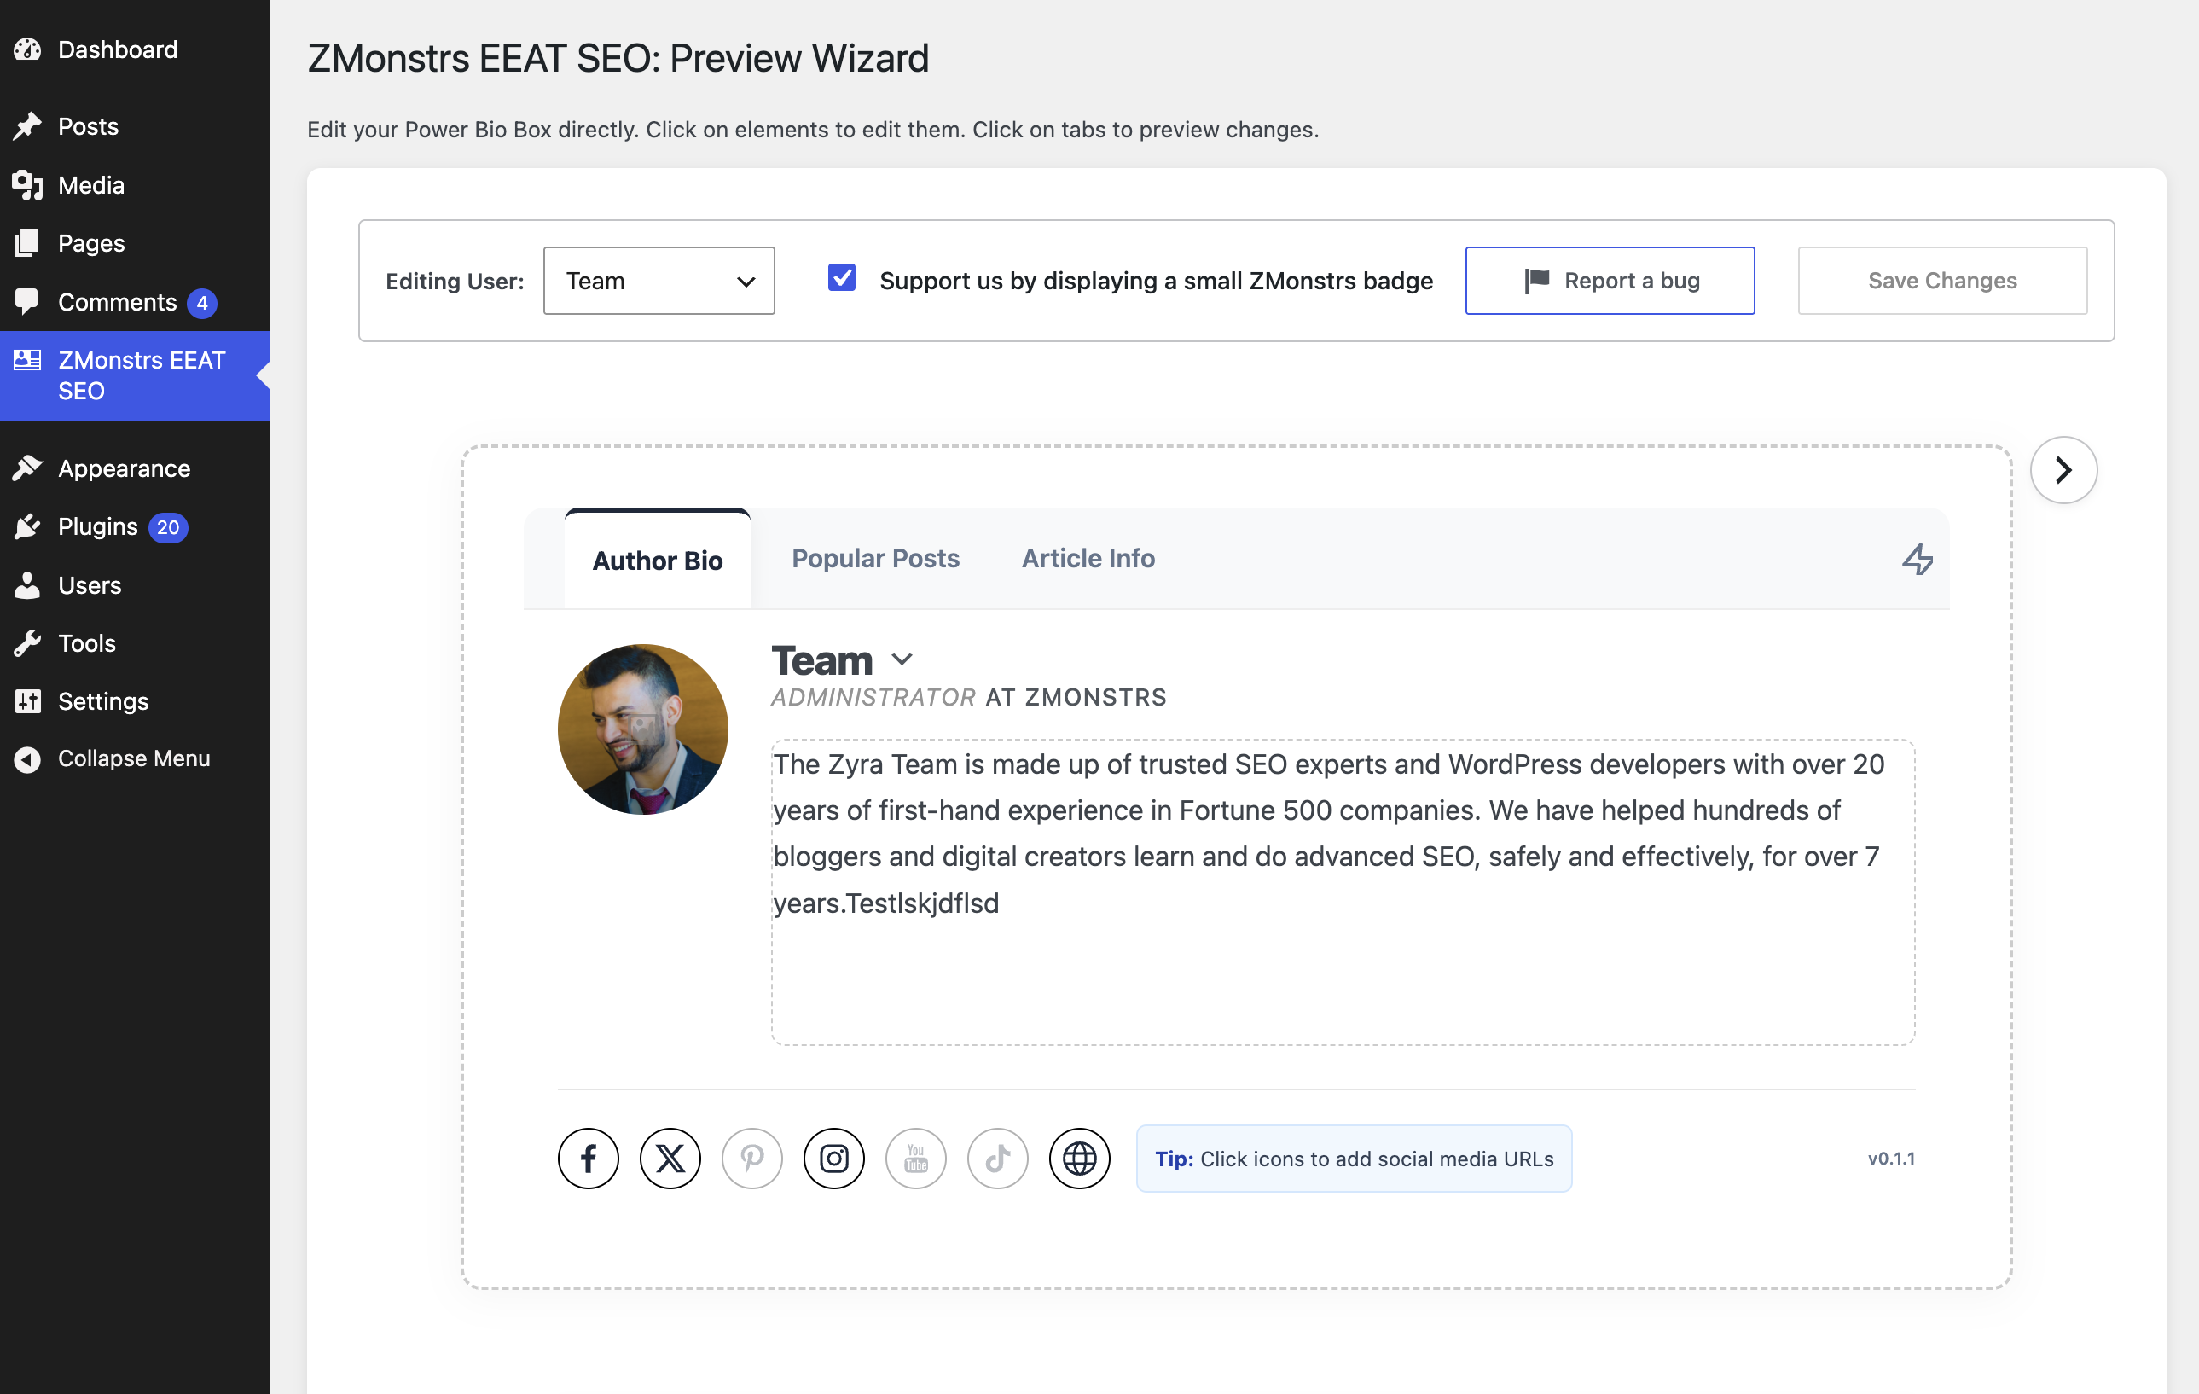The image size is (2199, 1394).
Task: Click the Users person icon
Action: 27,584
